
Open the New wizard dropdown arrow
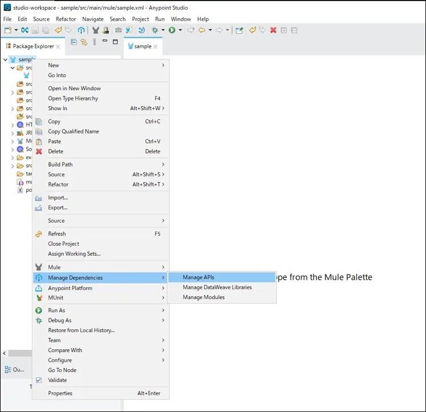pos(16,30)
